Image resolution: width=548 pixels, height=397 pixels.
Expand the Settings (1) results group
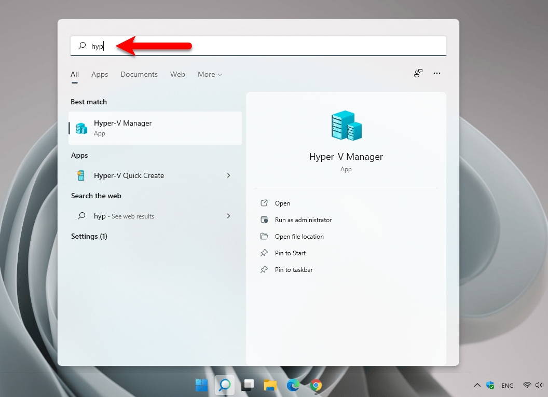(89, 236)
